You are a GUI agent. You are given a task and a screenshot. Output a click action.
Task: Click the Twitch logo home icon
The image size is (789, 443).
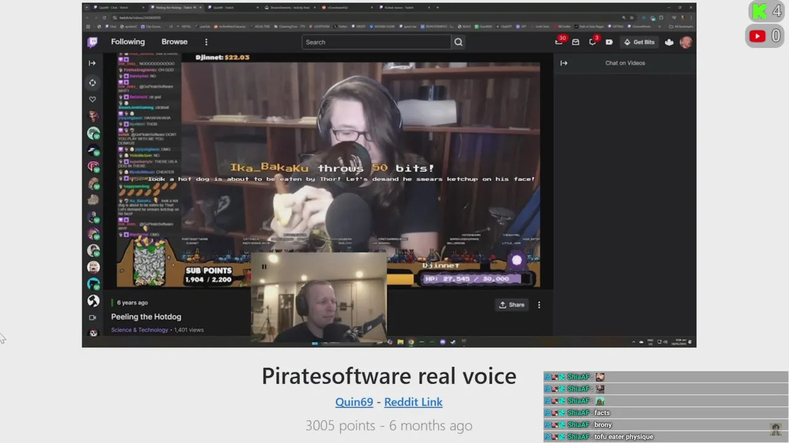[92, 42]
